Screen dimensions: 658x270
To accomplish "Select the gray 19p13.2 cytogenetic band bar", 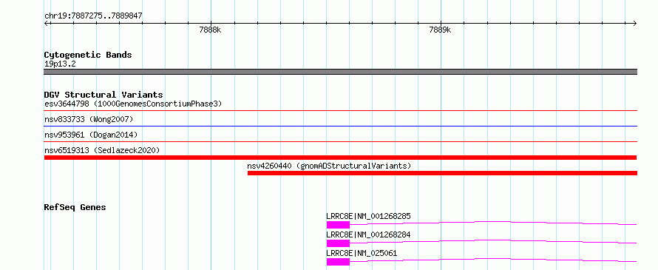I will 341,72.
